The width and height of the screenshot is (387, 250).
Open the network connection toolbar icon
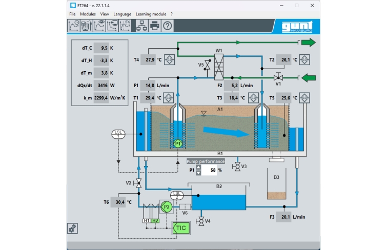point(141,26)
